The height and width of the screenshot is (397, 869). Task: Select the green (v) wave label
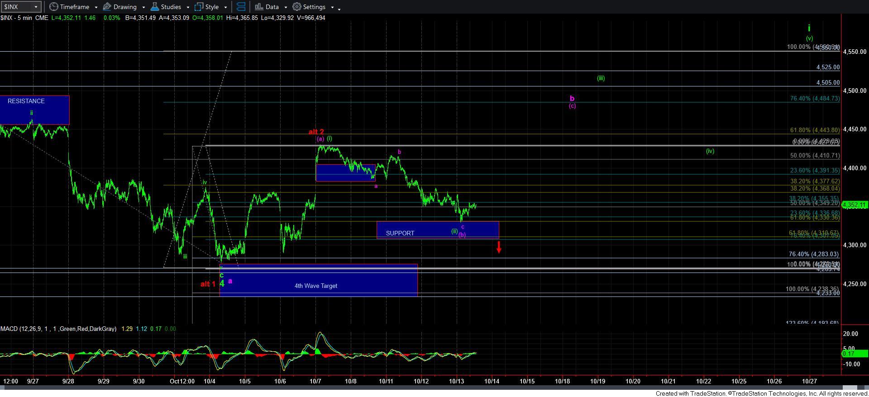809,38
